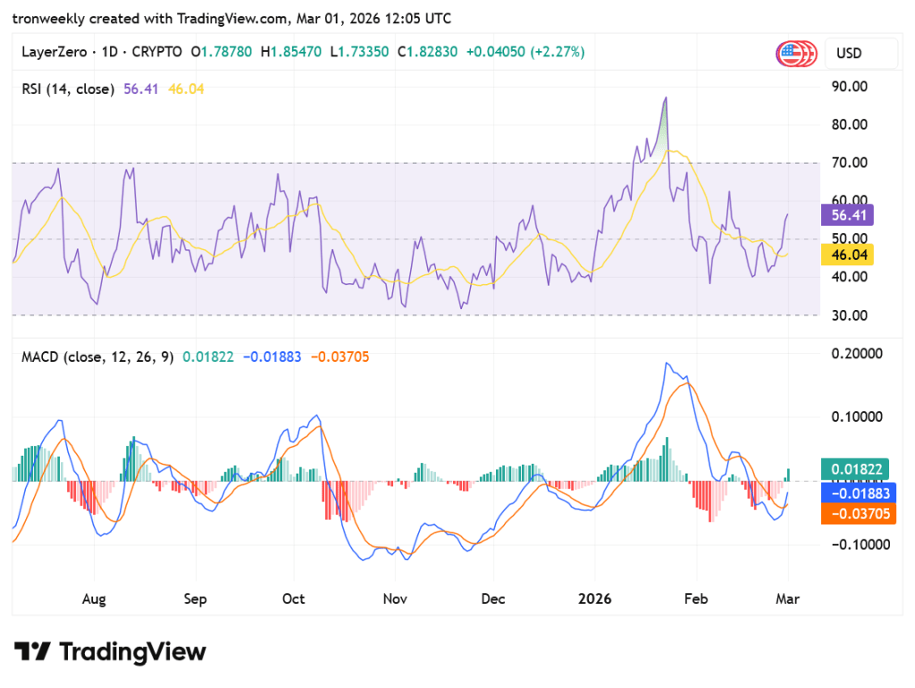
Task: Click the 30.00 RSI axis label
Action: pyautogui.click(x=849, y=315)
